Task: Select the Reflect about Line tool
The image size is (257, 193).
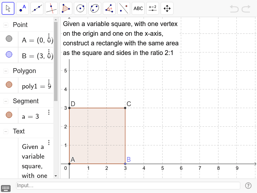Action: click(124, 8)
